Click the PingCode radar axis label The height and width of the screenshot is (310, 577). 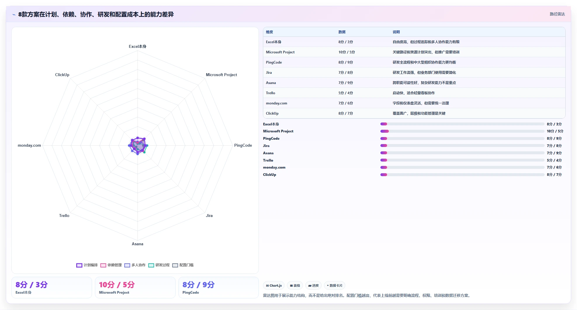tap(243, 145)
